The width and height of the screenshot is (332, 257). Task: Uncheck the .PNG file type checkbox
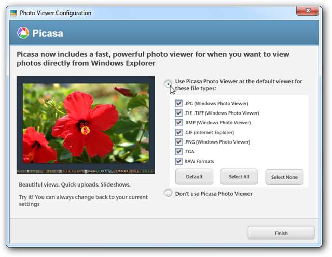(178, 142)
